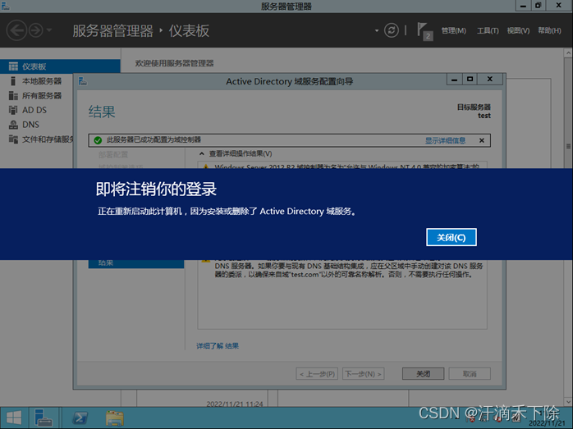Go back with the navigation arrow

click(x=16, y=30)
